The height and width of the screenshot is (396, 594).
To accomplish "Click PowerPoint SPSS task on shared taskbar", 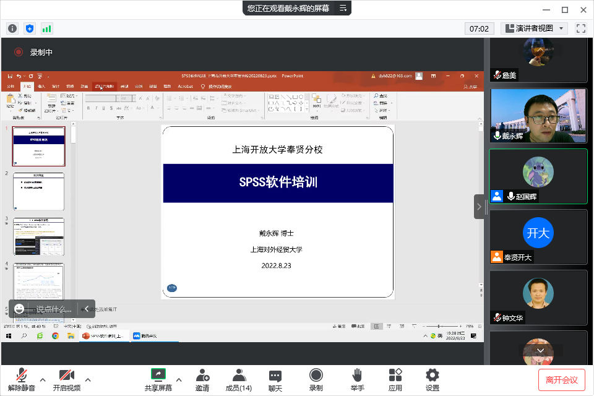I will click(x=103, y=336).
